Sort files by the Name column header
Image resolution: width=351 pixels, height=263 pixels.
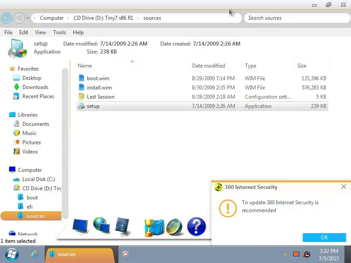point(85,65)
